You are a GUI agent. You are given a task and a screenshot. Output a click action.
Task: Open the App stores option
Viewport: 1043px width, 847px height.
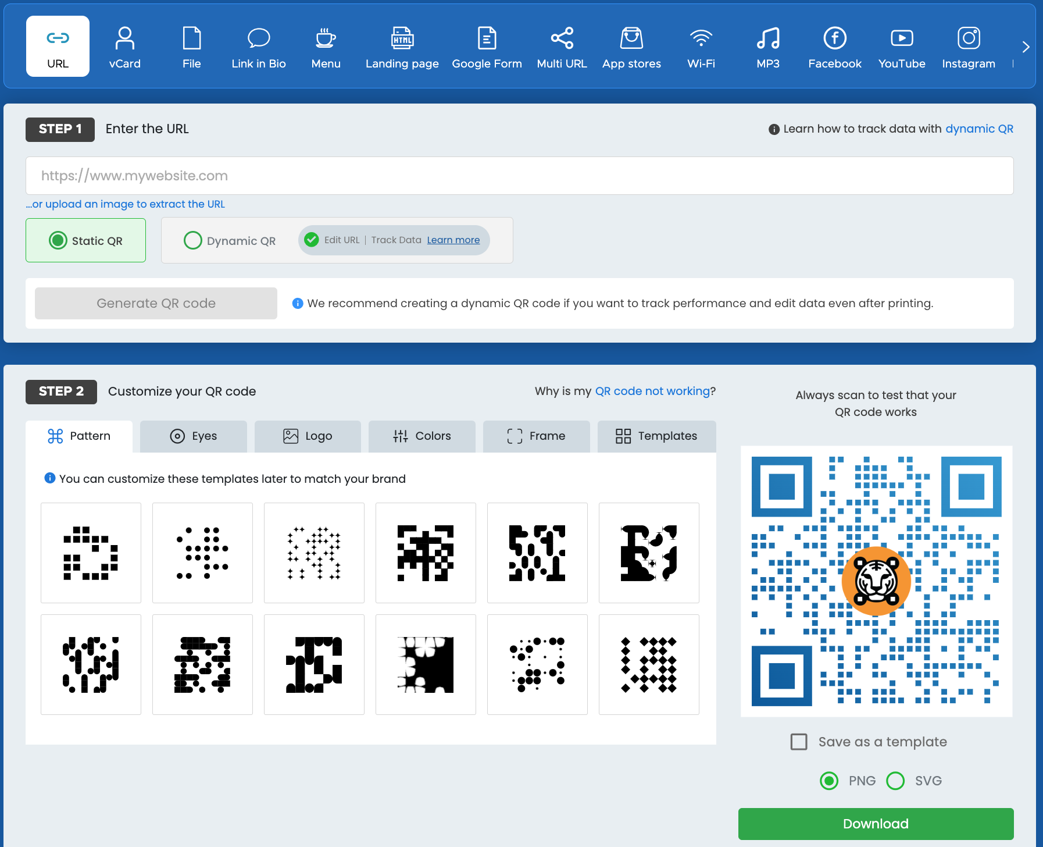[x=631, y=47]
